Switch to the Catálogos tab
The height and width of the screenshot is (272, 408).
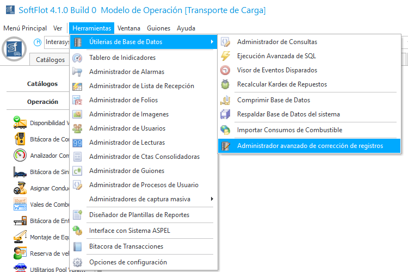pyautogui.click(x=51, y=60)
